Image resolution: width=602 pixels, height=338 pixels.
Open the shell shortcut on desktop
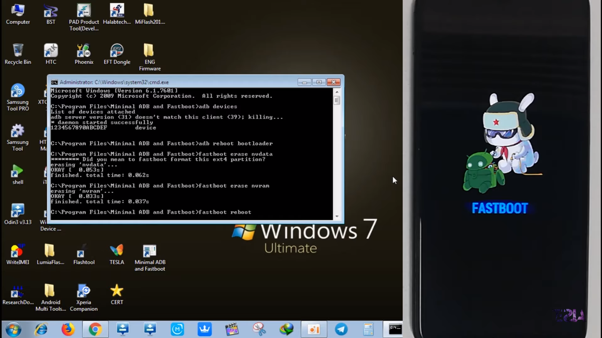(18, 174)
